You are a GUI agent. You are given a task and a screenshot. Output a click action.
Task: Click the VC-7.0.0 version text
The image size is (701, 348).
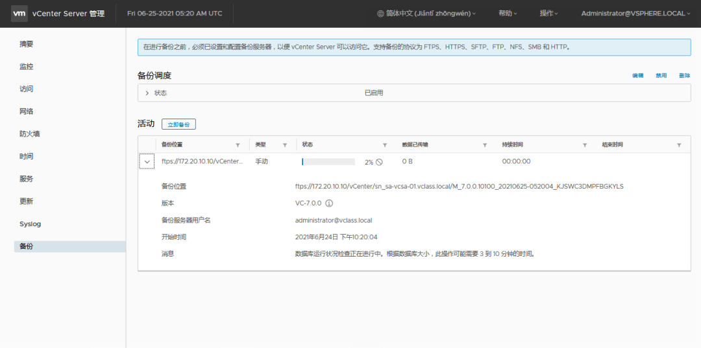click(308, 203)
